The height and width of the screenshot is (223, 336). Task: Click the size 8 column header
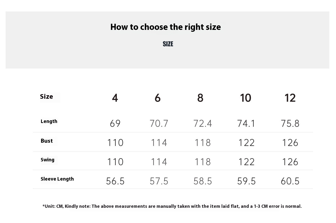point(200,98)
